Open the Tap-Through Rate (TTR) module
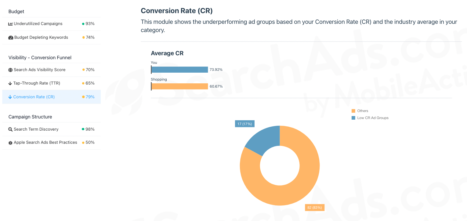Image resolution: width=467 pixels, height=221 pixels. click(x=36, y=83)
